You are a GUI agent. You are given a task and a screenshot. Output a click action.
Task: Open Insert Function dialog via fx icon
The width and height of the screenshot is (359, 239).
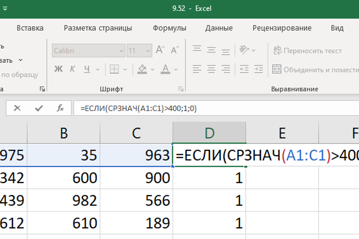(x=60, y=108)
